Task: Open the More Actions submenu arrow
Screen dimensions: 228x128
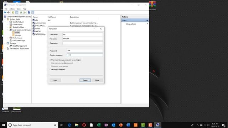Action: [147, 24]
